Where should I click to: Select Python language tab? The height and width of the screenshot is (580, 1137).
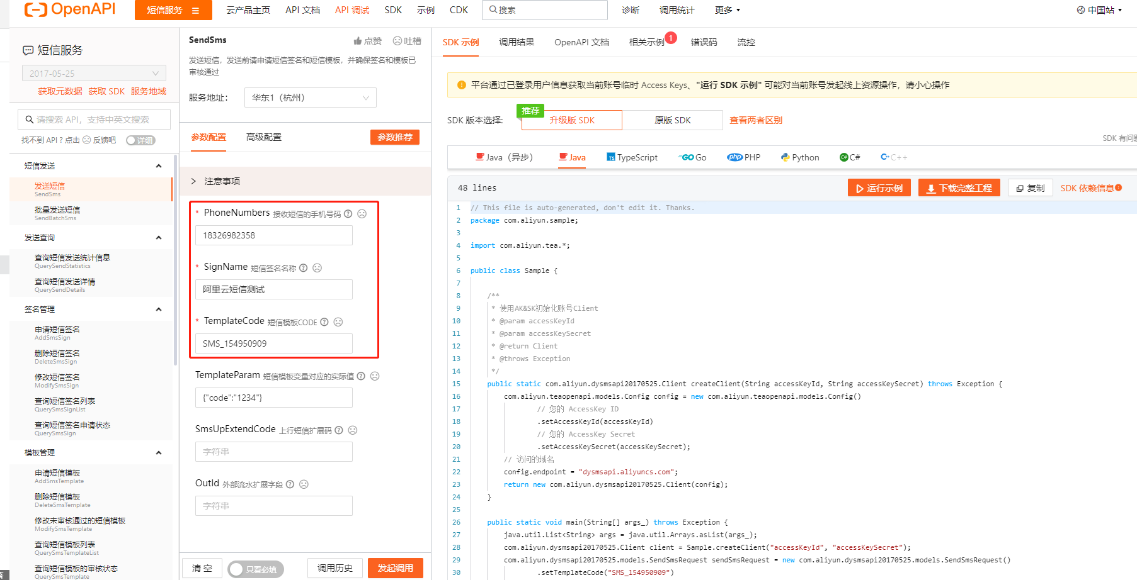click(x=800, y=157)
